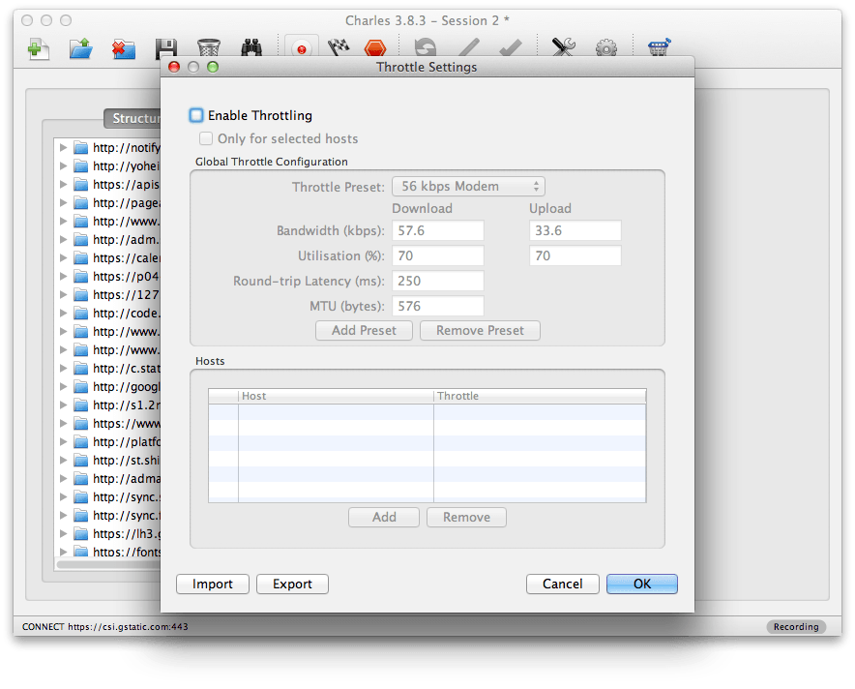Expand the http://notify tree node

coord(63,147)
